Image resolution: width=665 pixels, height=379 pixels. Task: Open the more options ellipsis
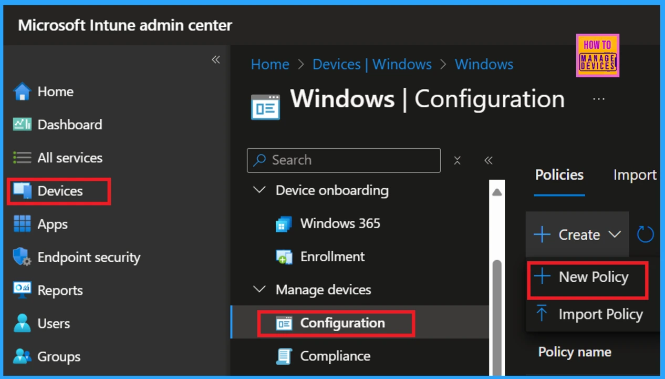coord(599,99)
